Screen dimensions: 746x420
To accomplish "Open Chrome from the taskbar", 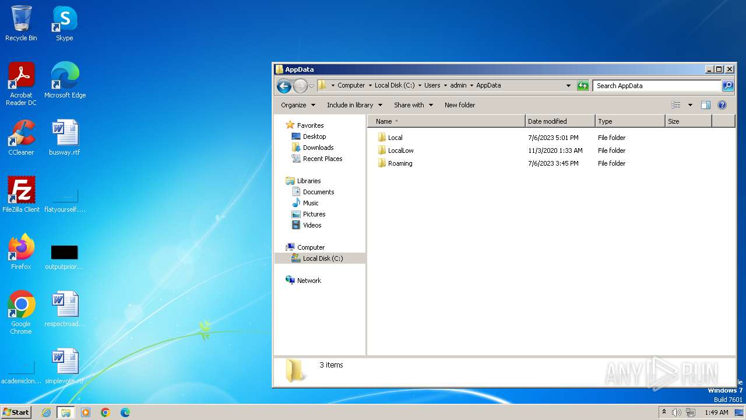I will [105, 412].
